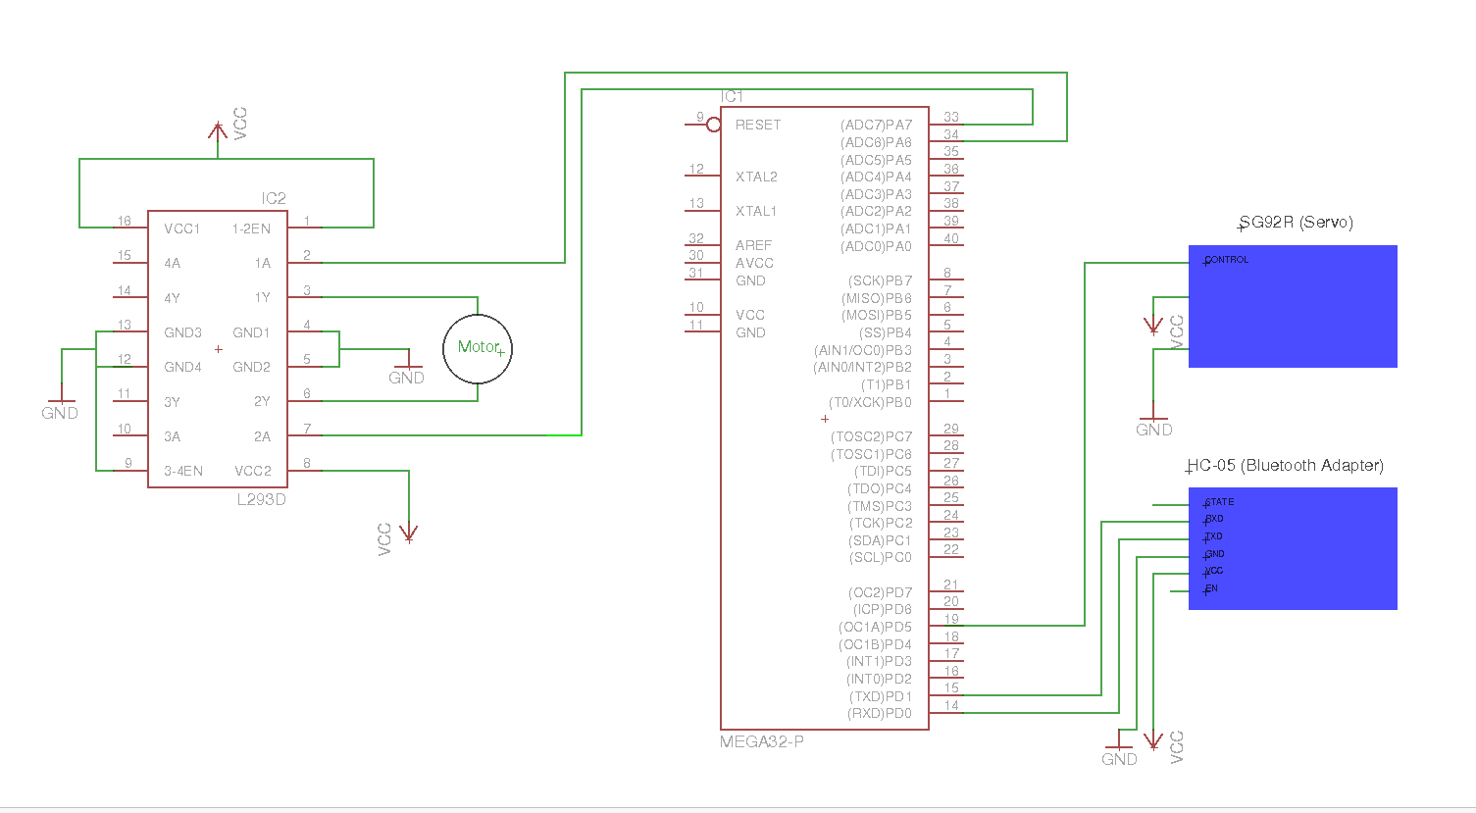Select the XTAL1 pin label

tap(756, 211)
